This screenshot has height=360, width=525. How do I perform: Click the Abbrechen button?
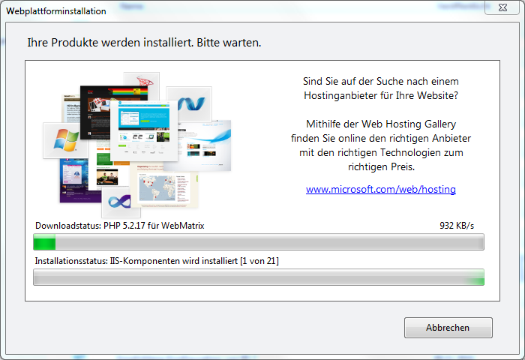[x=448, y=328]
